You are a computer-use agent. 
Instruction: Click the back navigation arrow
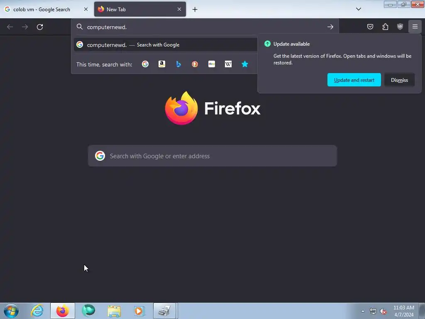click(x=10, y=27)
